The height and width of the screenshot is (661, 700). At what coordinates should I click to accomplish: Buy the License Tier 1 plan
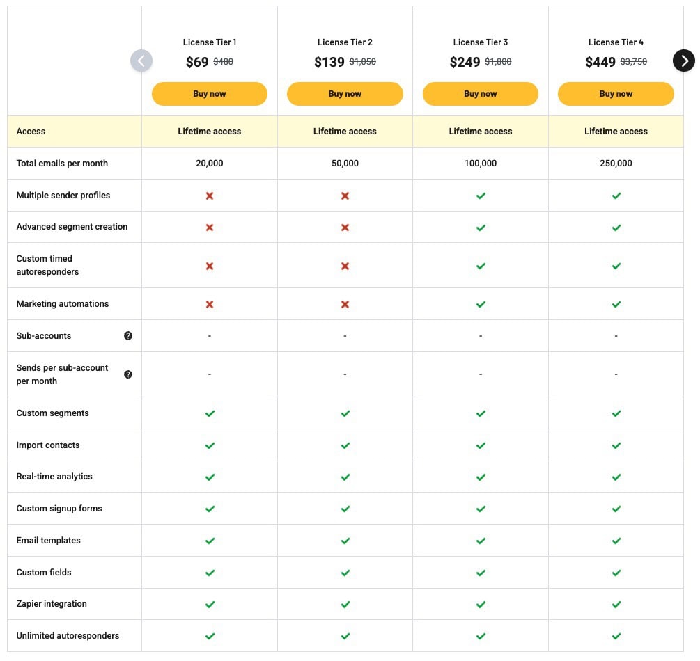[x=209, y=93]
